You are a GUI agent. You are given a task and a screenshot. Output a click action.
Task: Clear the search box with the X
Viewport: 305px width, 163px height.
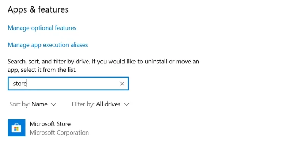pos(122,84)
